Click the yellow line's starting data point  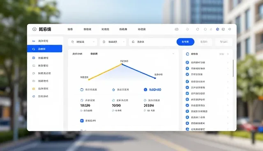pos(89,80)
